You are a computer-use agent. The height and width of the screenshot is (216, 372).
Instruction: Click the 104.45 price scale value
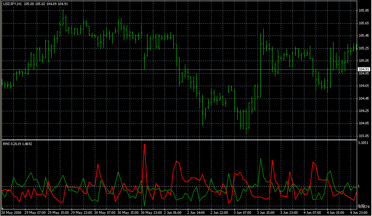point(364,98)
